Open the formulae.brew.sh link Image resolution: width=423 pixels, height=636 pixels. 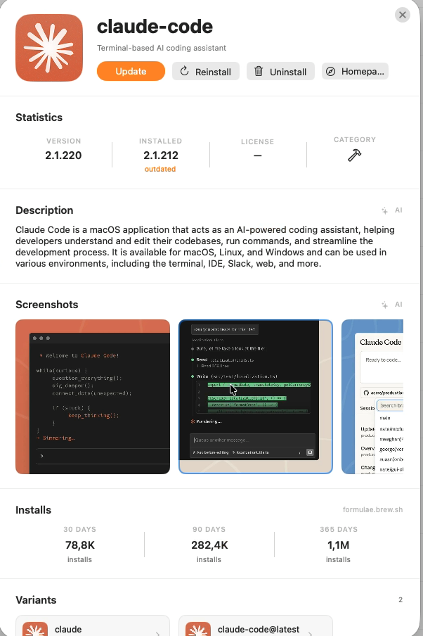pos(372,510)
